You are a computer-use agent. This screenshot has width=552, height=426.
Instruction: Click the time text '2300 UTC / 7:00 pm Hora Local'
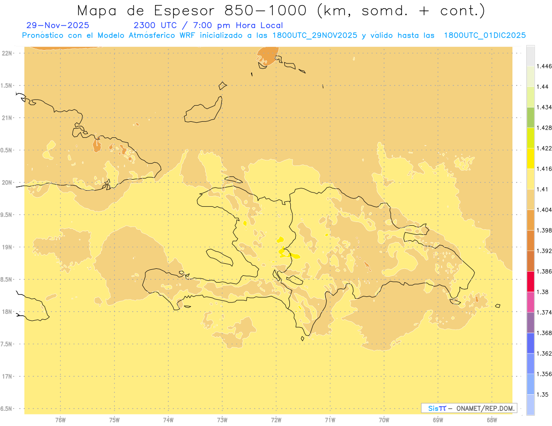[x=208, y=25]
